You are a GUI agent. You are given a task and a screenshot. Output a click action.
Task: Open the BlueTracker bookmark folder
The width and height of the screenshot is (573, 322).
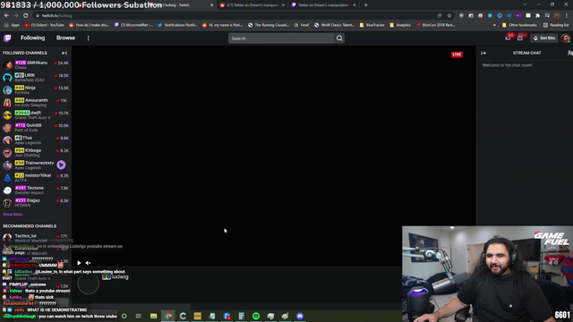[x=372, y=25]
